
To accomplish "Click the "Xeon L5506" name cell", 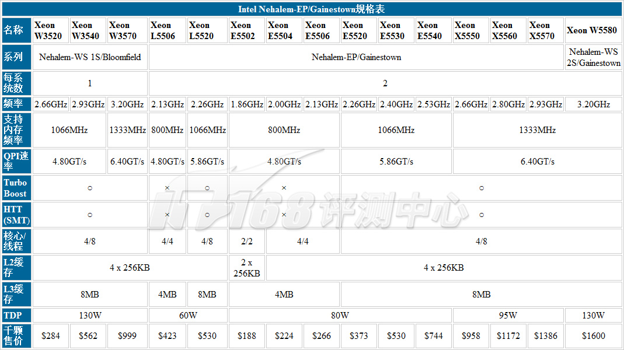I will tap(167, 30).
